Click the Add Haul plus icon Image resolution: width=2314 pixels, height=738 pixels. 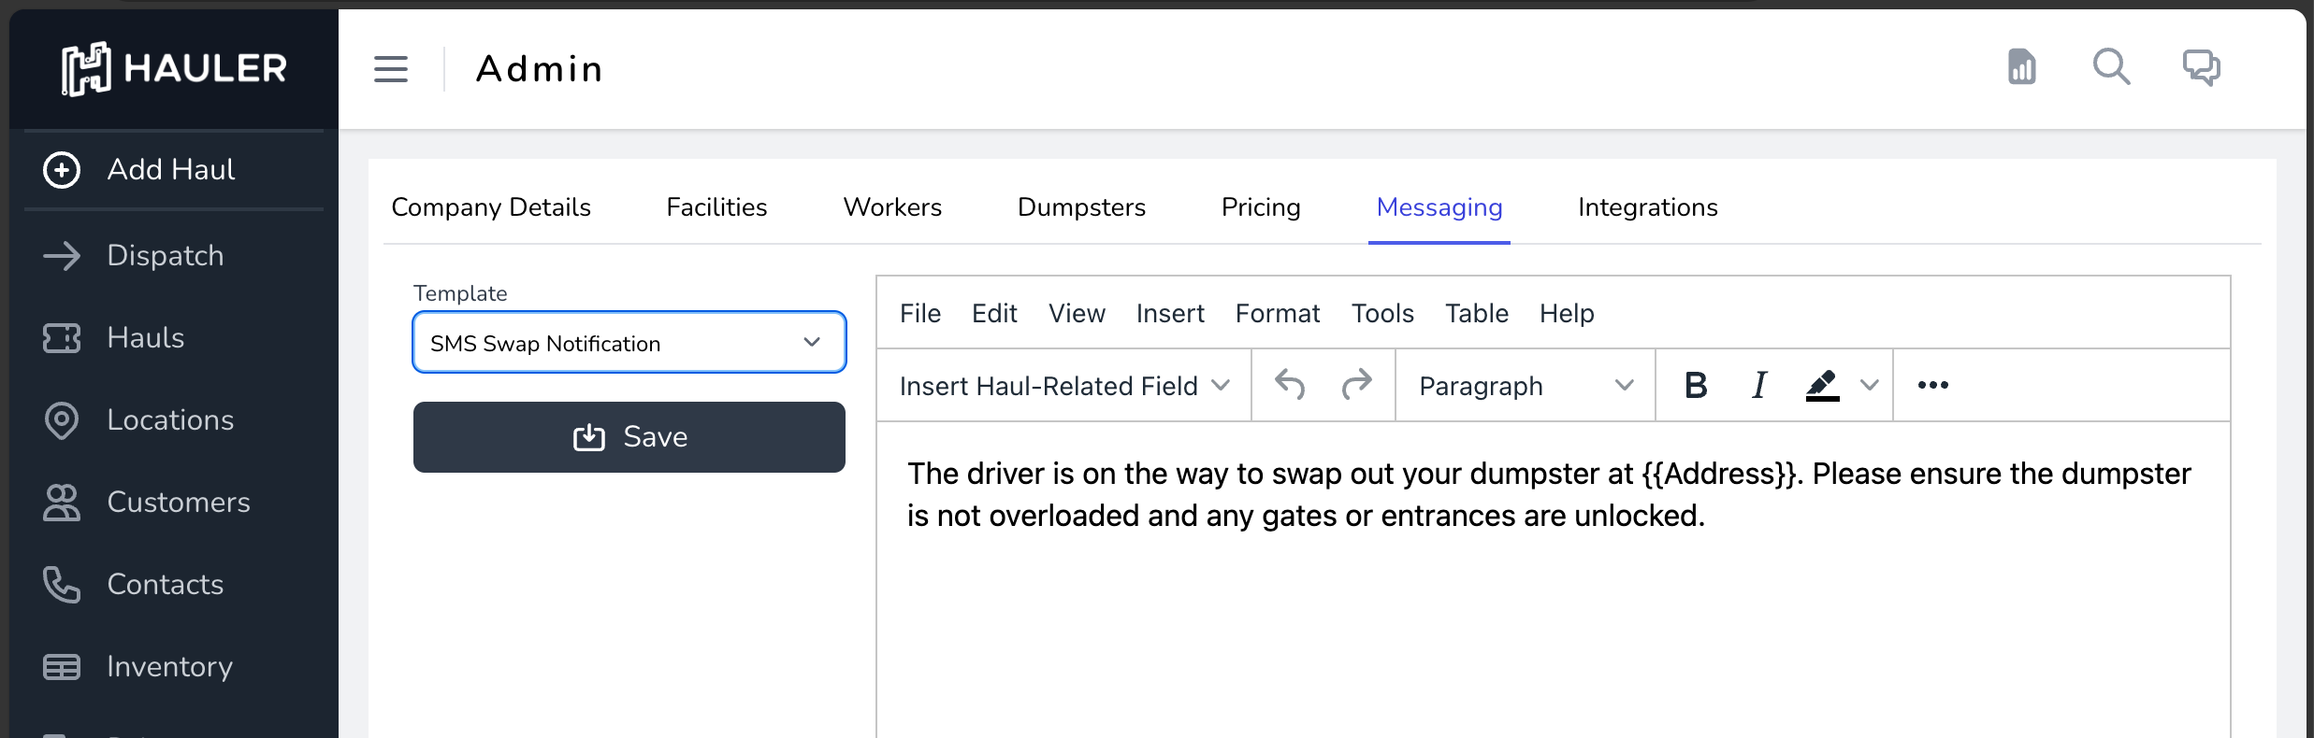(62, 170)
